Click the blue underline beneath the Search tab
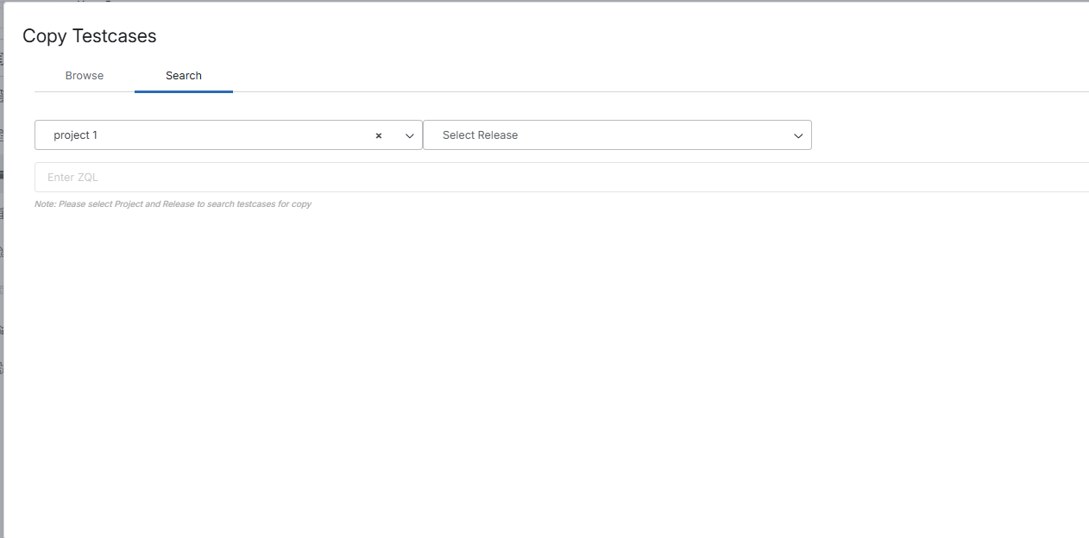1089x538 pixels. pos(184,91)
